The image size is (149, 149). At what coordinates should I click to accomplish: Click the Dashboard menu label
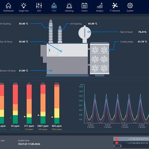point(8,11)
